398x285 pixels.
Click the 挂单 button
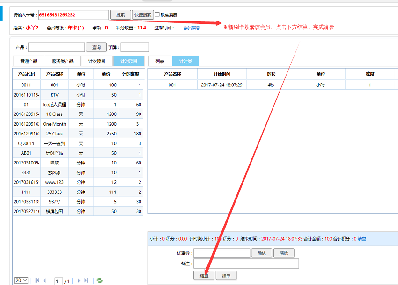click(x=226, y=276)
